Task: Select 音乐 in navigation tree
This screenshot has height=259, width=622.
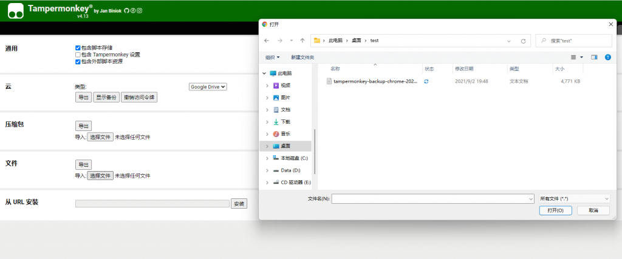Action: [287, 134]
